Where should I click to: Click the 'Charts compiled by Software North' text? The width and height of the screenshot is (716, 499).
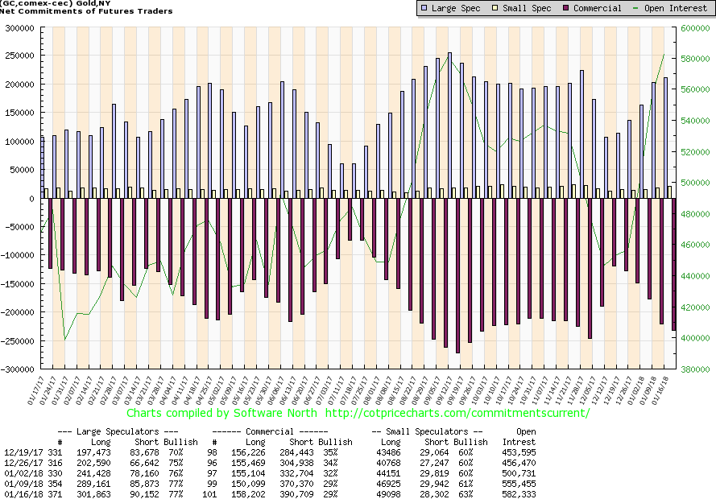222,413
